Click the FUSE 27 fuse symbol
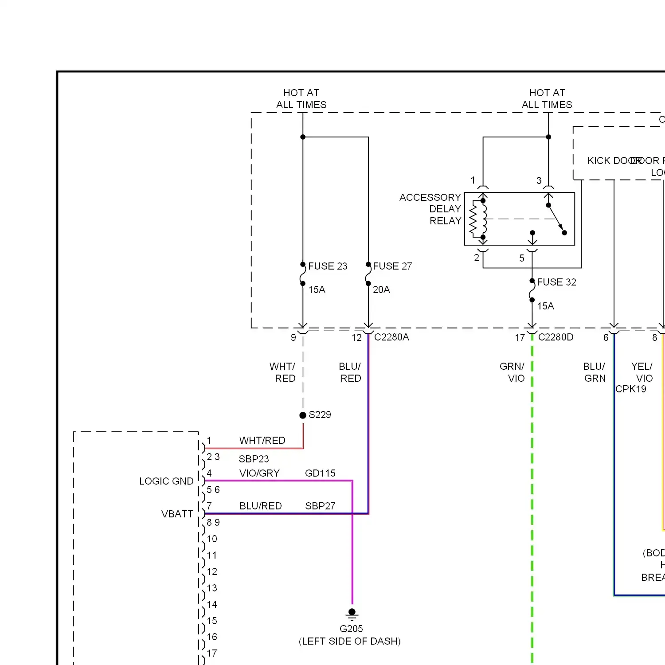665x665 pixels. 368,274
